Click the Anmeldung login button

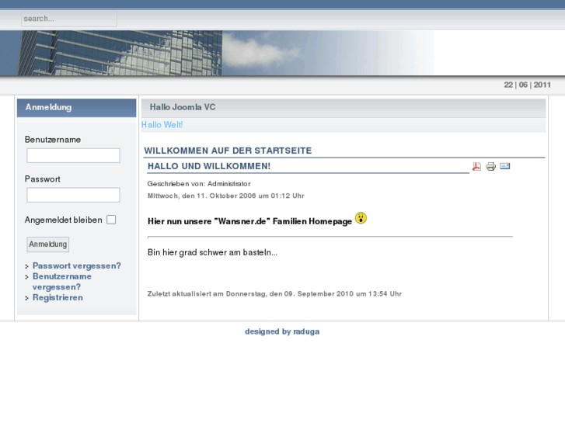pos(48,244)
